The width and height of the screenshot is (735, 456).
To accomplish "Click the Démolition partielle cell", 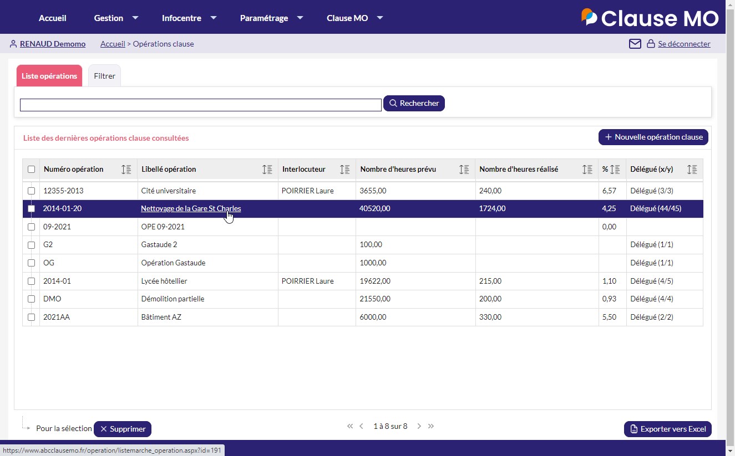I will 208,299.
